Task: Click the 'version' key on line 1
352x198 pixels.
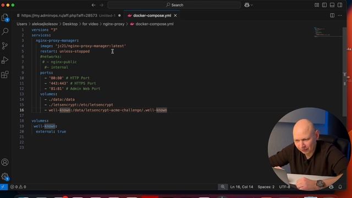Action: tap(39, 30)
